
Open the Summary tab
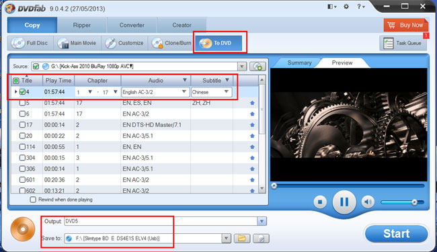click(299, 62)
